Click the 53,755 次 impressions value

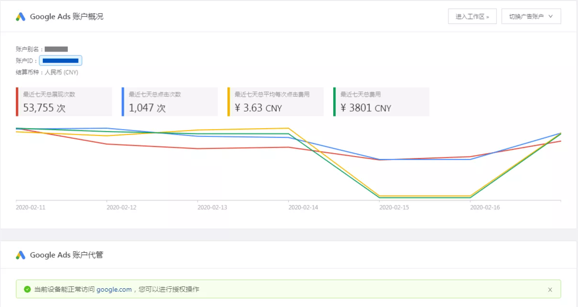point(44,108)
